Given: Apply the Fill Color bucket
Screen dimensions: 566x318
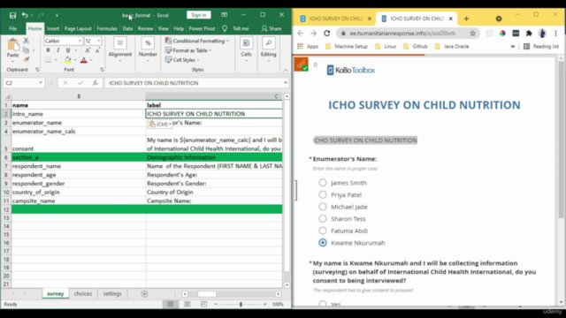Looking at the screenshot, I should [x=67, y=60].
